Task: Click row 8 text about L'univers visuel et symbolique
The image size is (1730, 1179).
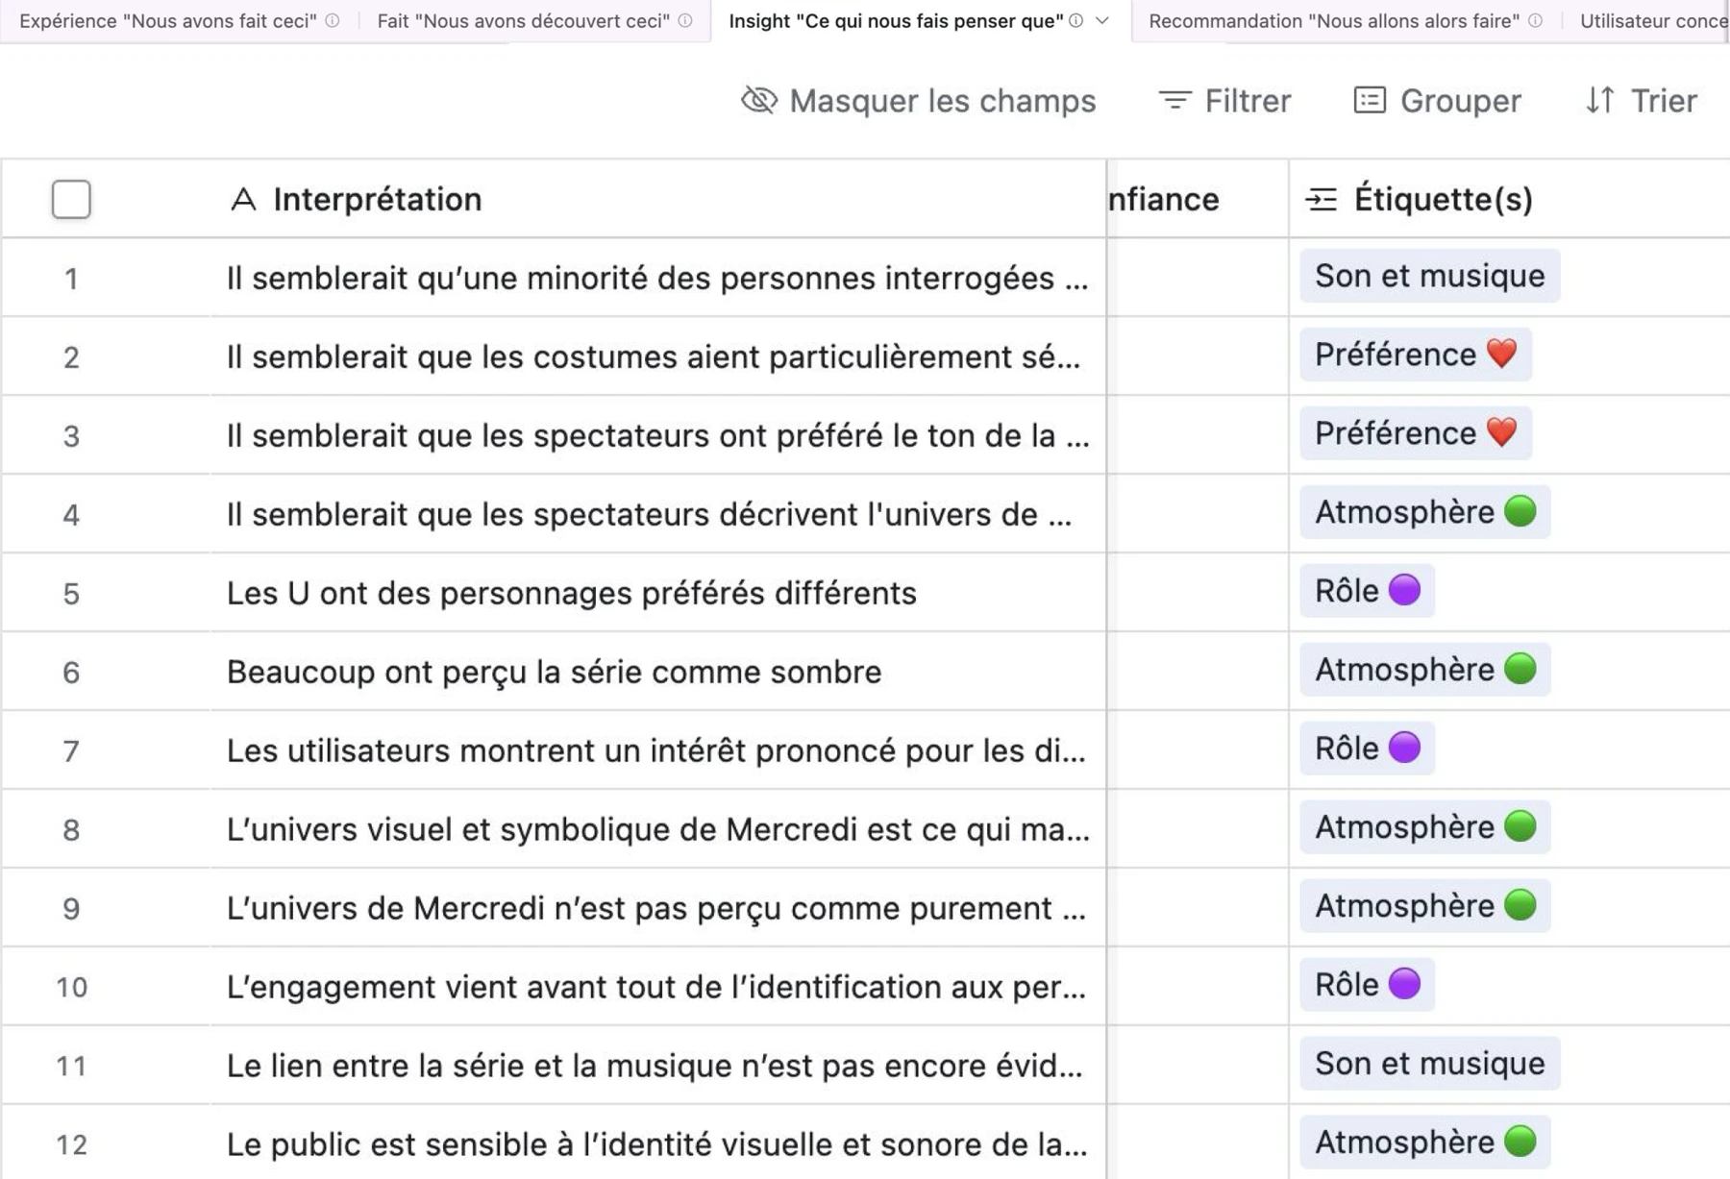Action: tap(658, 829)
